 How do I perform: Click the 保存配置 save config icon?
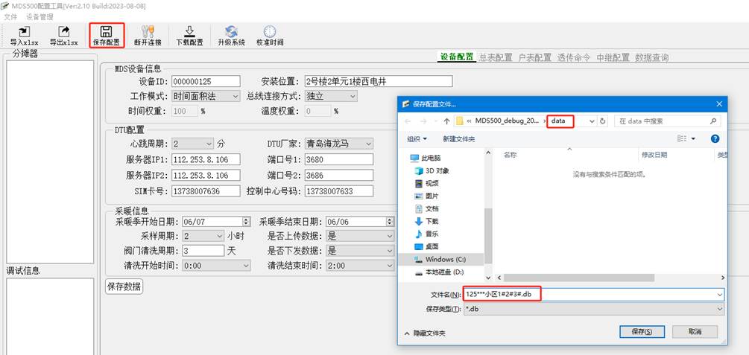tap(107, 32)
